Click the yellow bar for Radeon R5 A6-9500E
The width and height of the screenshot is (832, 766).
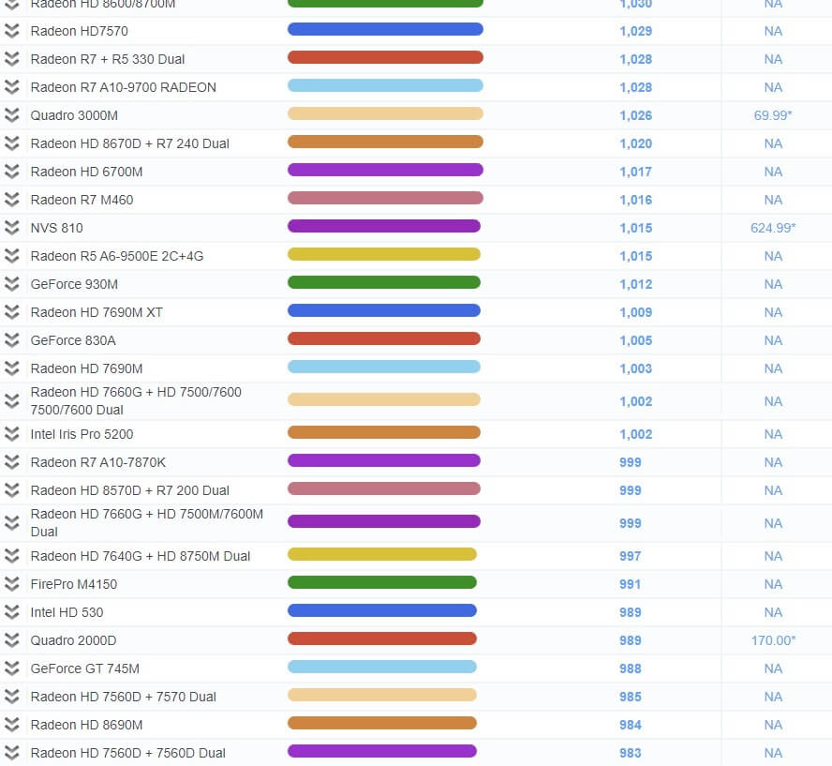[384, 254]
